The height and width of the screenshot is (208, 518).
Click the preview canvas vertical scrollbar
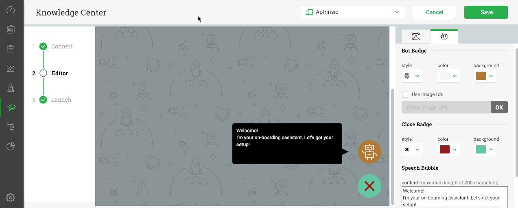pos(393,147)
